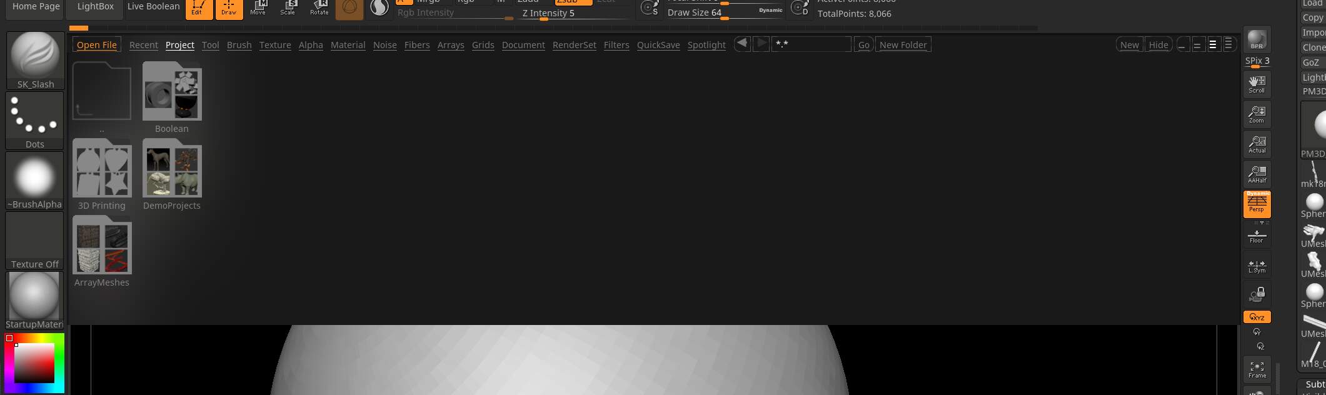Click the New button in LightBox
Viewport: 1326px width, 395px height.
click(x=1130, y=45)
